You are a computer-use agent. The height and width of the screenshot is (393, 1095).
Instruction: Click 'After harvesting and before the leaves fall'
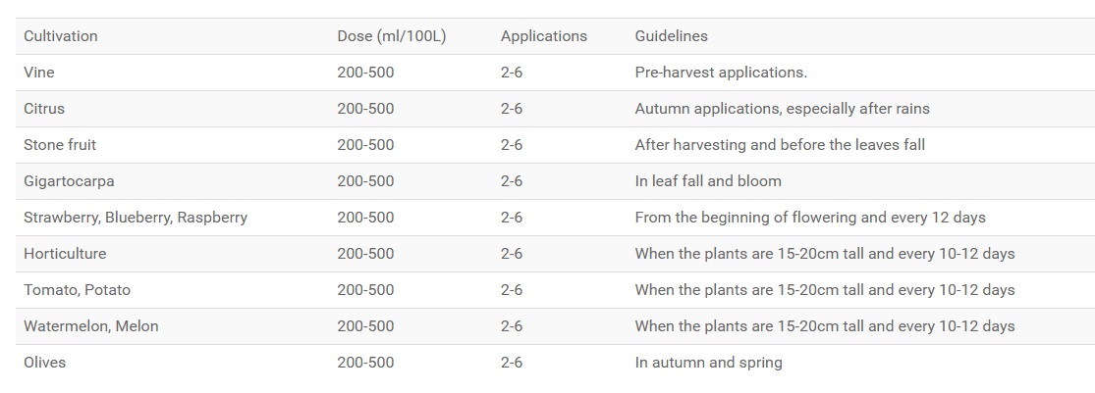pyautogui.click(x=780, y=145)
